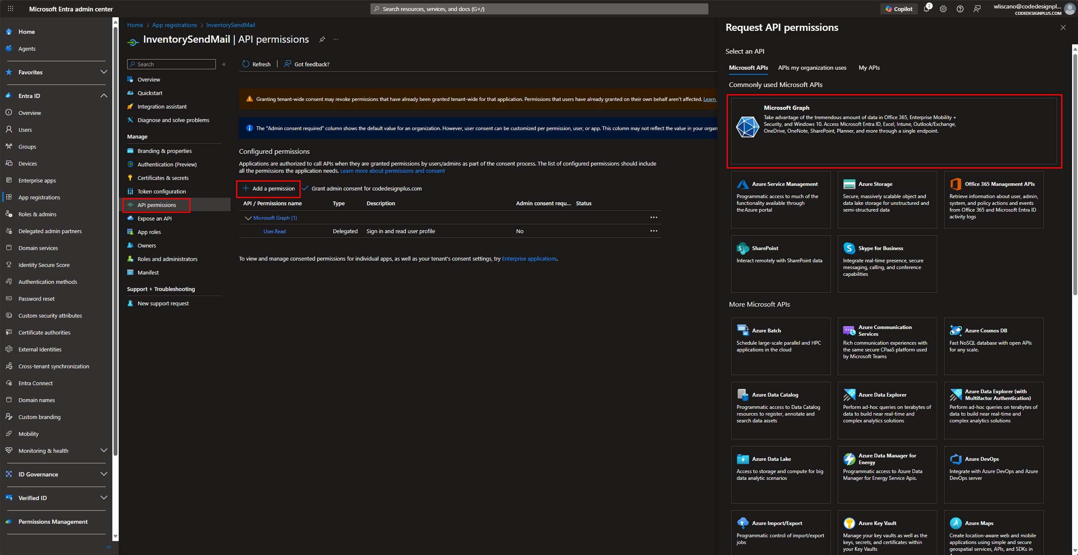Screen dimensions: 1078x555
Task: Expand the Favorites section
Action: [103, 72]
